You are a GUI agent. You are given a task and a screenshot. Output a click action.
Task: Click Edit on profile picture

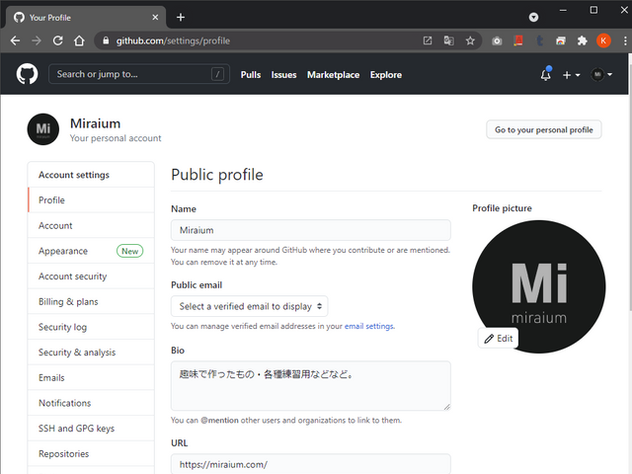498,338
